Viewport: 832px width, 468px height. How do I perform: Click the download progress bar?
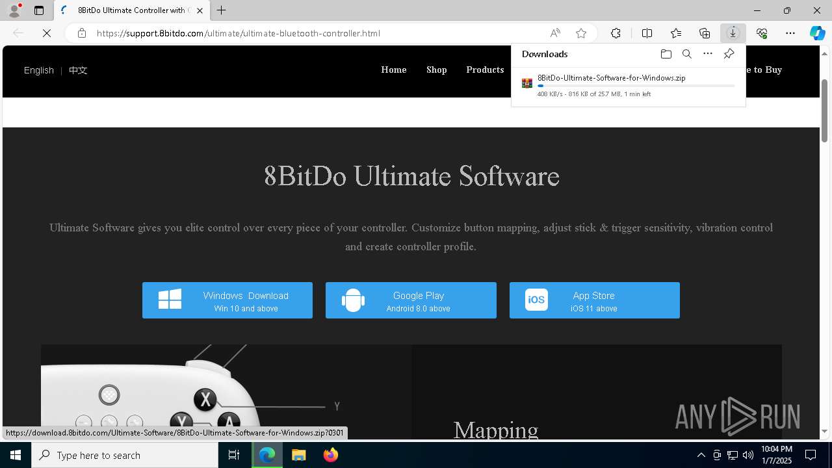tap(636, 86)
